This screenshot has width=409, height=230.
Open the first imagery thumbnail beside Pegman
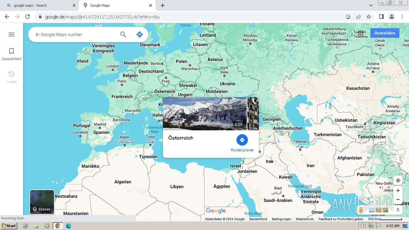(372, 210)
